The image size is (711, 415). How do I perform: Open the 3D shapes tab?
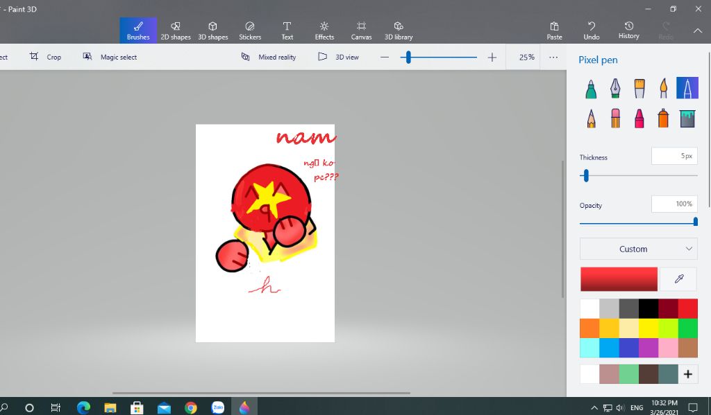(212, 30)
